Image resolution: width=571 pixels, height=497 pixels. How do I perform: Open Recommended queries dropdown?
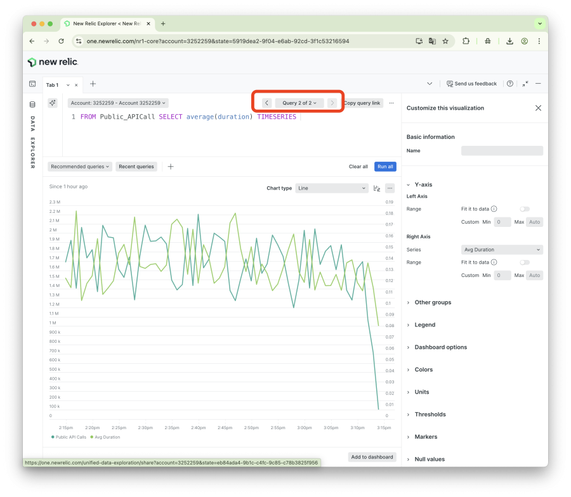pyautogui.click(x=80, y=167)
